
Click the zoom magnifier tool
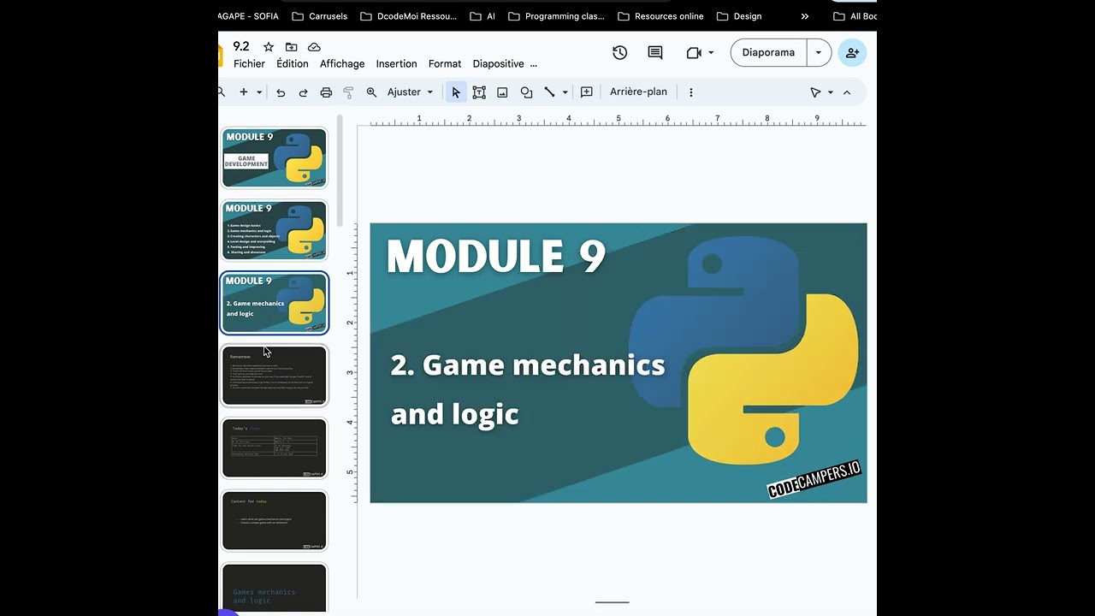371,92
